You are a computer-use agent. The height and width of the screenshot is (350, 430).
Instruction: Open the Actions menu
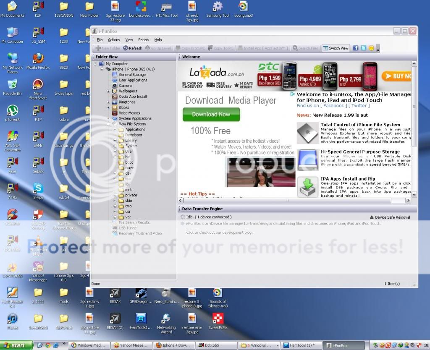click(114, 40)
